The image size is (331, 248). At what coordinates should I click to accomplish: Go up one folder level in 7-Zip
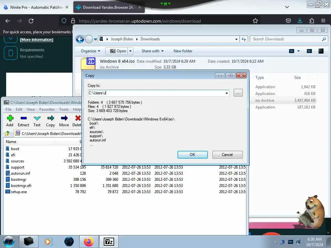[x=8, y=133]
